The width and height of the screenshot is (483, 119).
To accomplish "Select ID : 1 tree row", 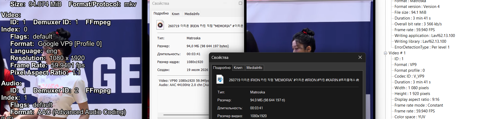I will click(x=399, y=59).
